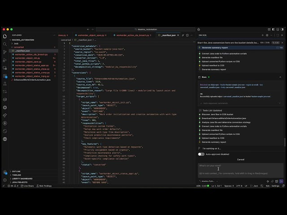Toggle primary sidebar visibility
Viewport: 287px width, 215px height.
[274, 29]
